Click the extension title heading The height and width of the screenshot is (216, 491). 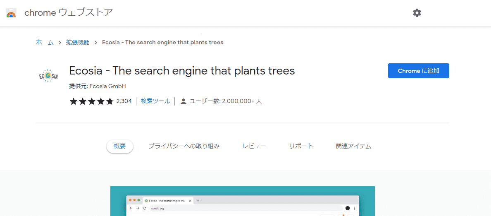pos(182,71)
